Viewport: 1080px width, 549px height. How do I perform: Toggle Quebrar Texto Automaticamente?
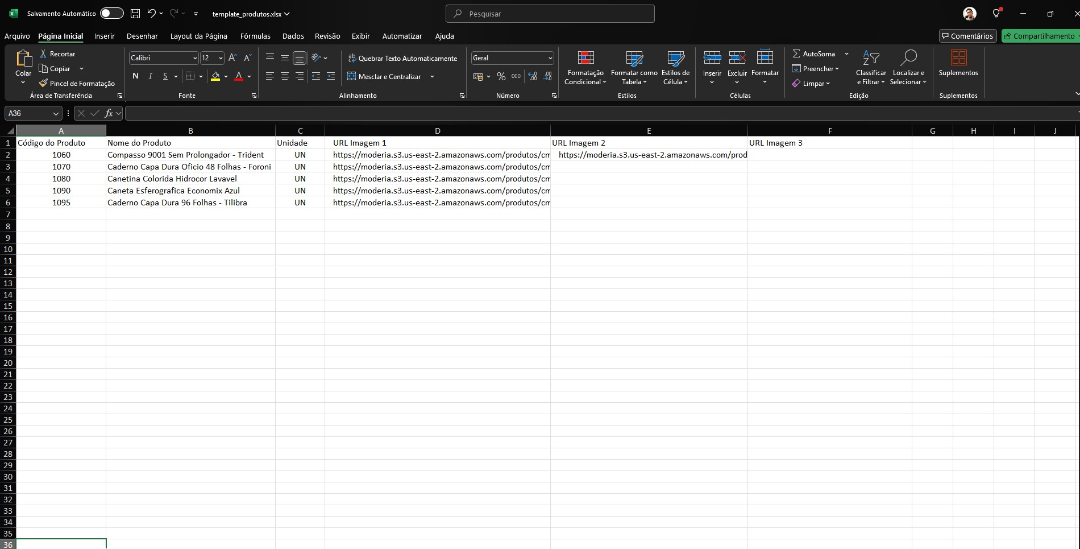pos(402,58)
